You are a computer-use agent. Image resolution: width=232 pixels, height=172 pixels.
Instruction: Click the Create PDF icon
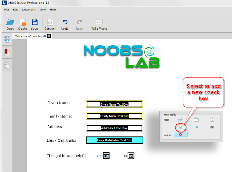[x=23, y=22]
